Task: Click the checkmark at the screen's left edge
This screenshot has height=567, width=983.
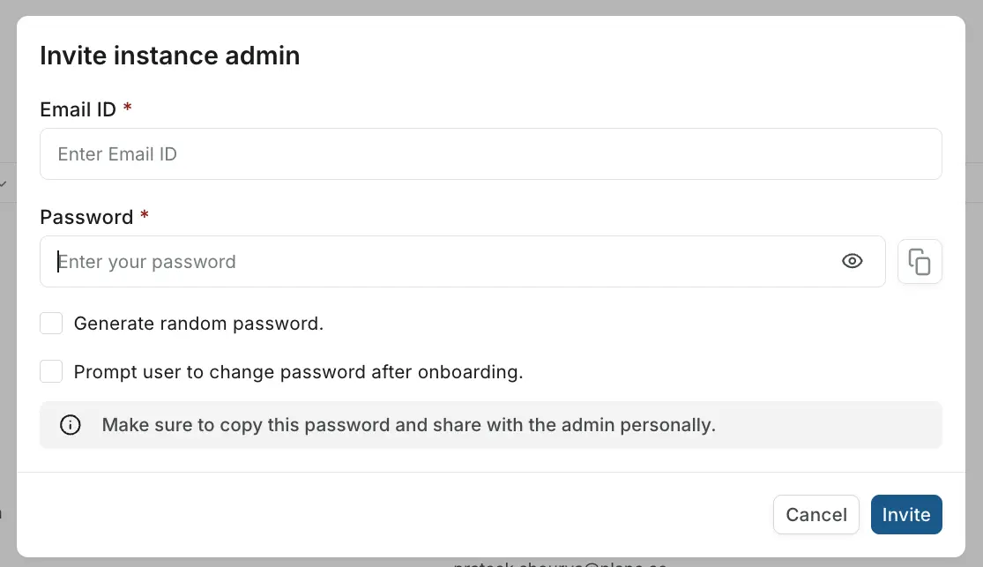Action: (x=5, y=183)
